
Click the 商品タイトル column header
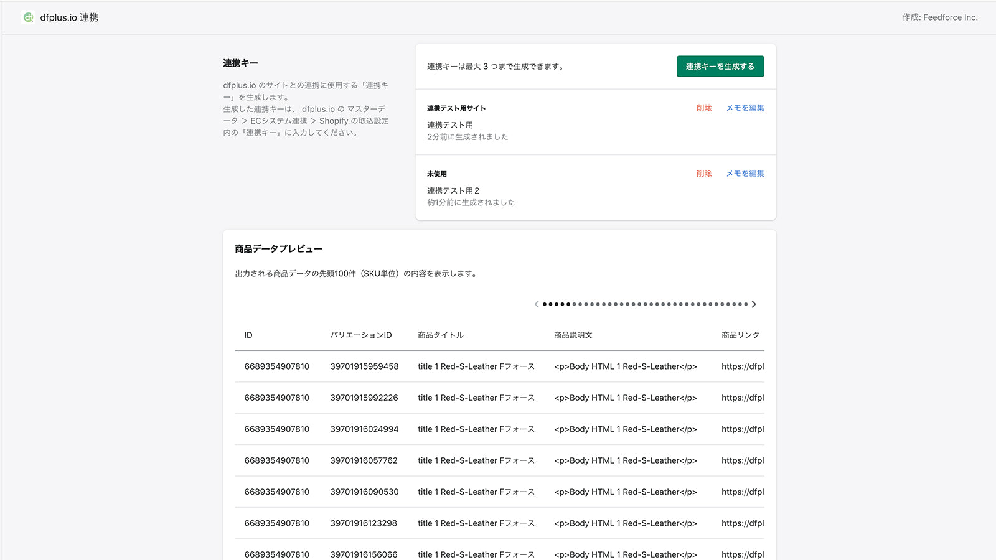click(x=441, y=335)
